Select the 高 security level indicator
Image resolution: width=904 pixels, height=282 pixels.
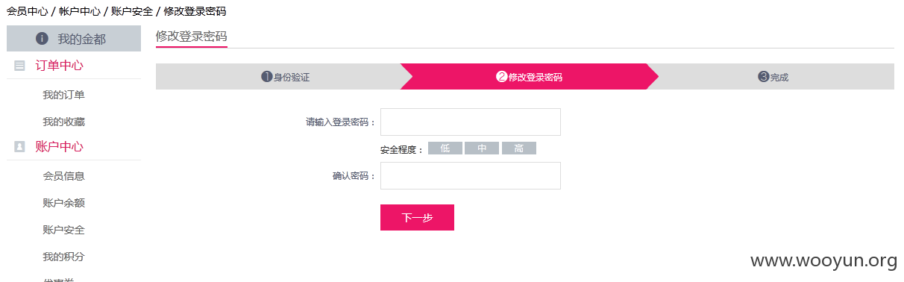click(519, 148)
